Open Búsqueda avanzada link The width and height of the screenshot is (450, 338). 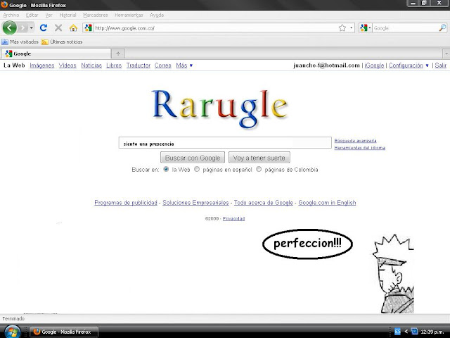(x=355, y=141)
